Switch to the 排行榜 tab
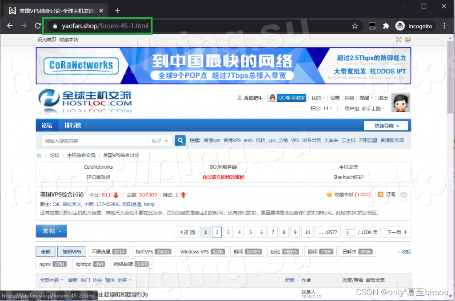This screenshot has height=301, width=455. click(x=72, y=125)
